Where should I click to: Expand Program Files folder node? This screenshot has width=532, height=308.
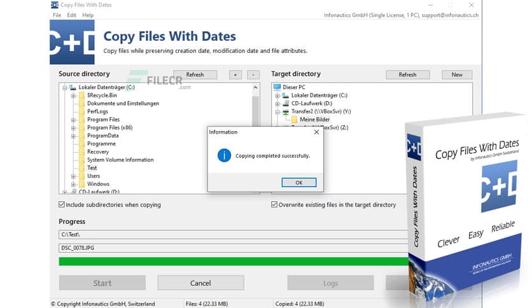coord(73,120)
